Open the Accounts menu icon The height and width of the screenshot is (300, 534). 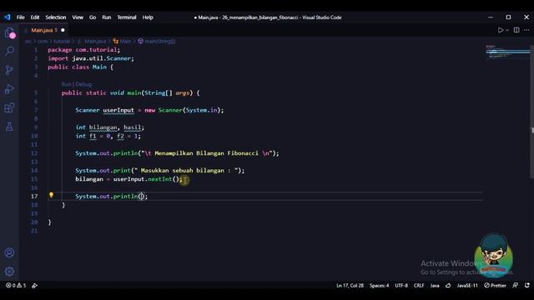coord(9,252)
